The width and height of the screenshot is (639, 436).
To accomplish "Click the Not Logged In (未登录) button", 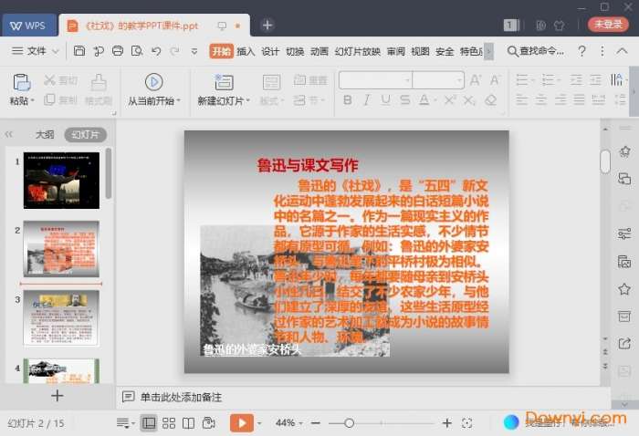I will pos(609,25).
